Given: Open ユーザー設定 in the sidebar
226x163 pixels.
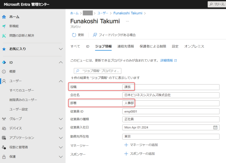Looking at the screenshot, I should (19, 109).
